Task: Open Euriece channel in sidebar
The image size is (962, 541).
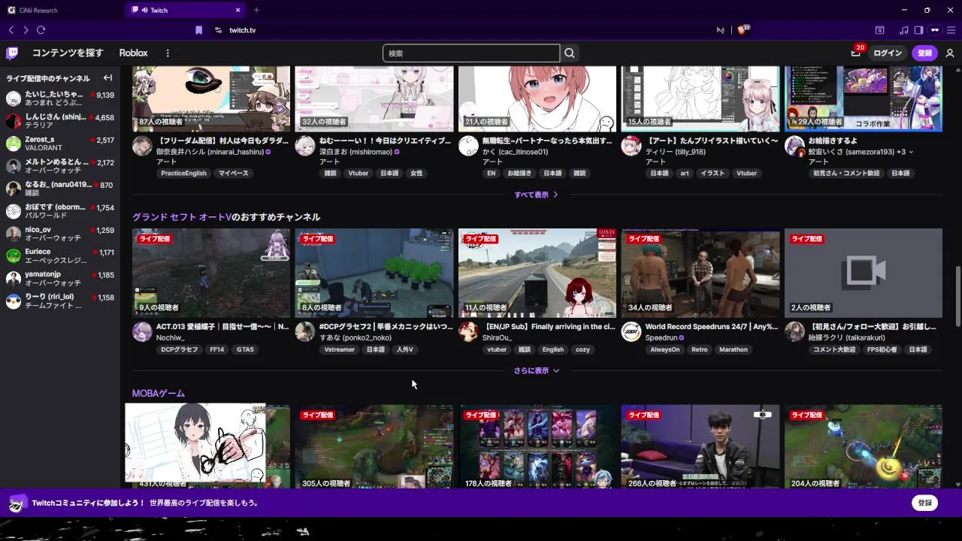Action: (60, 256)
